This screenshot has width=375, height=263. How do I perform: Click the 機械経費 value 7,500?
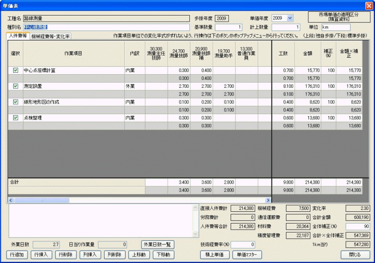pyautogui.click(x=298, y=209)
